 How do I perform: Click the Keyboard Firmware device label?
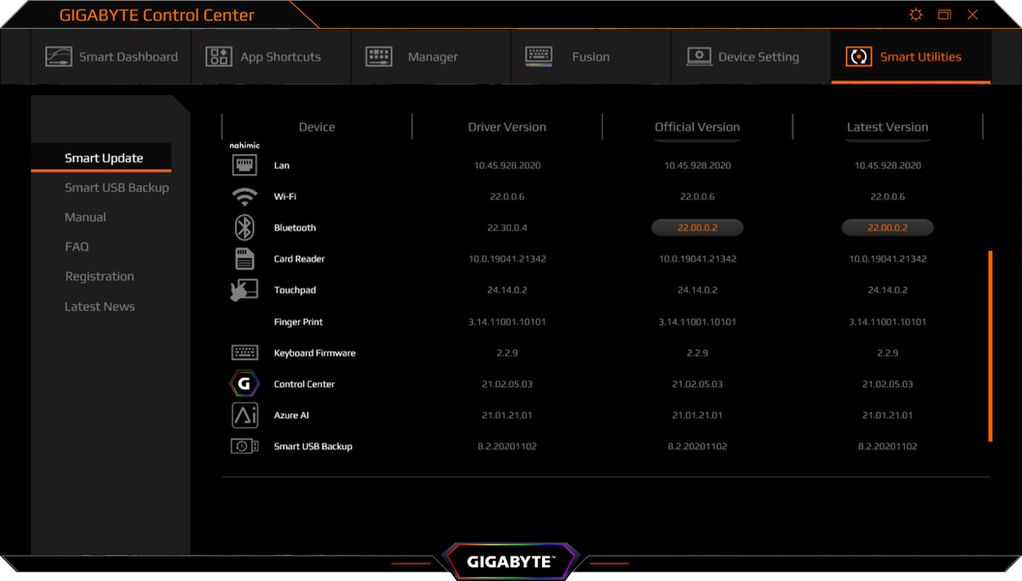click(315, 352)
